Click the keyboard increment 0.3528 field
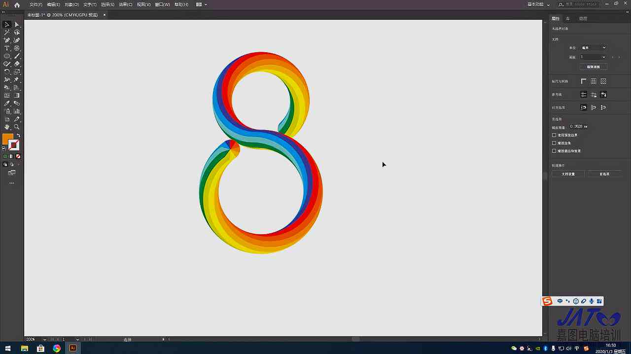The width and height of the screenshot is (631, 354). [x=579, y=127]
